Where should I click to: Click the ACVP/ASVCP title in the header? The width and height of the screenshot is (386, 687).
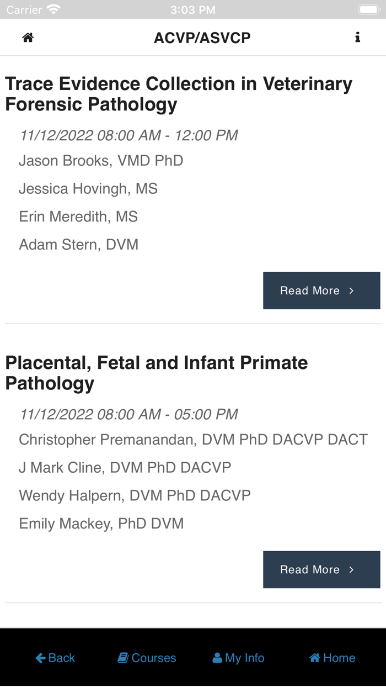(x=202, y=37)
